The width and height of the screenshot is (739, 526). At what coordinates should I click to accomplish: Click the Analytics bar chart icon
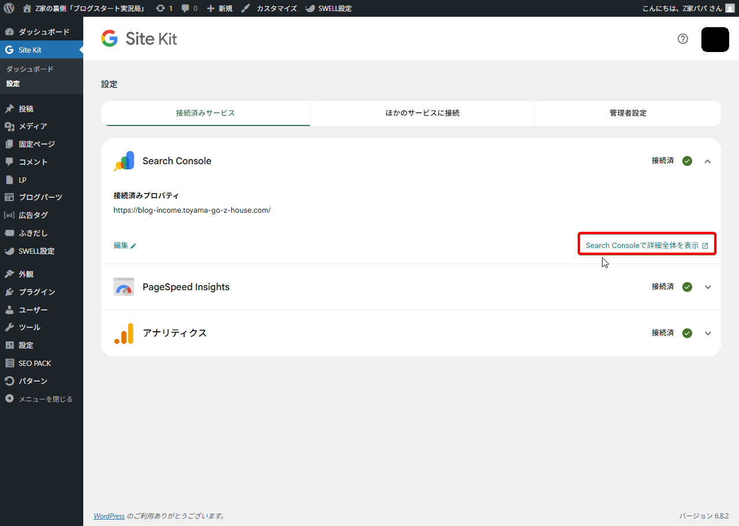click(x=124, y=334)
